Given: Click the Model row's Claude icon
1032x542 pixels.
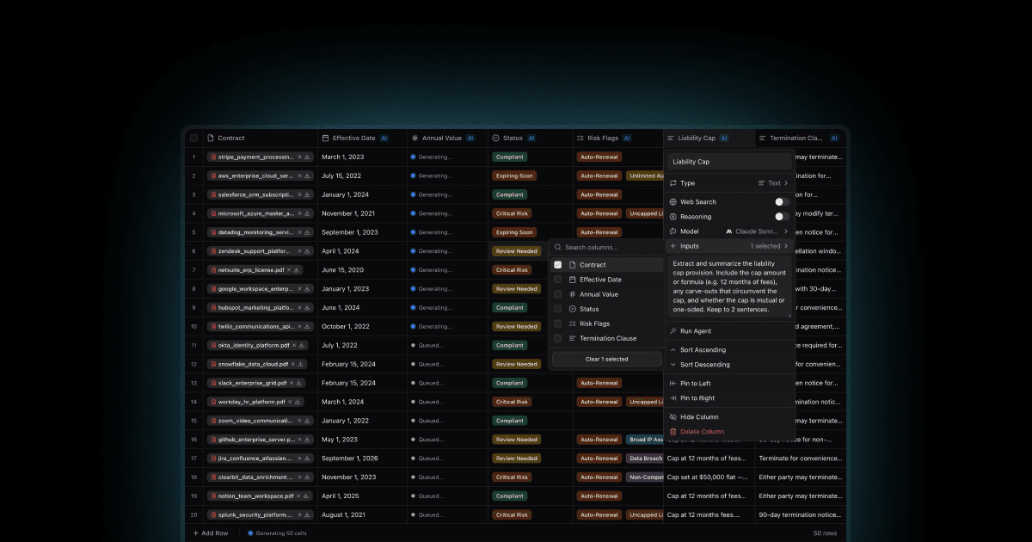Looking at the screenshot, I should click(729, 231).
